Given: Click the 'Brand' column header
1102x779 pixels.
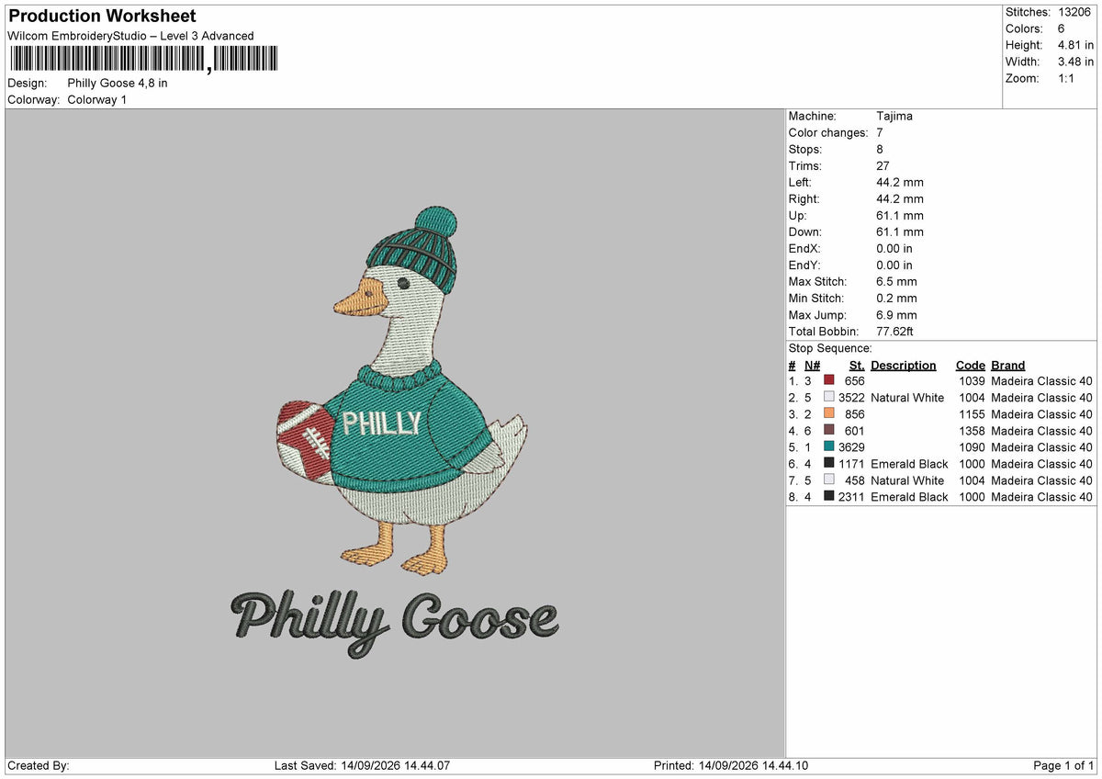Looking at the screenshot, I should click(x=1008, y=366).
